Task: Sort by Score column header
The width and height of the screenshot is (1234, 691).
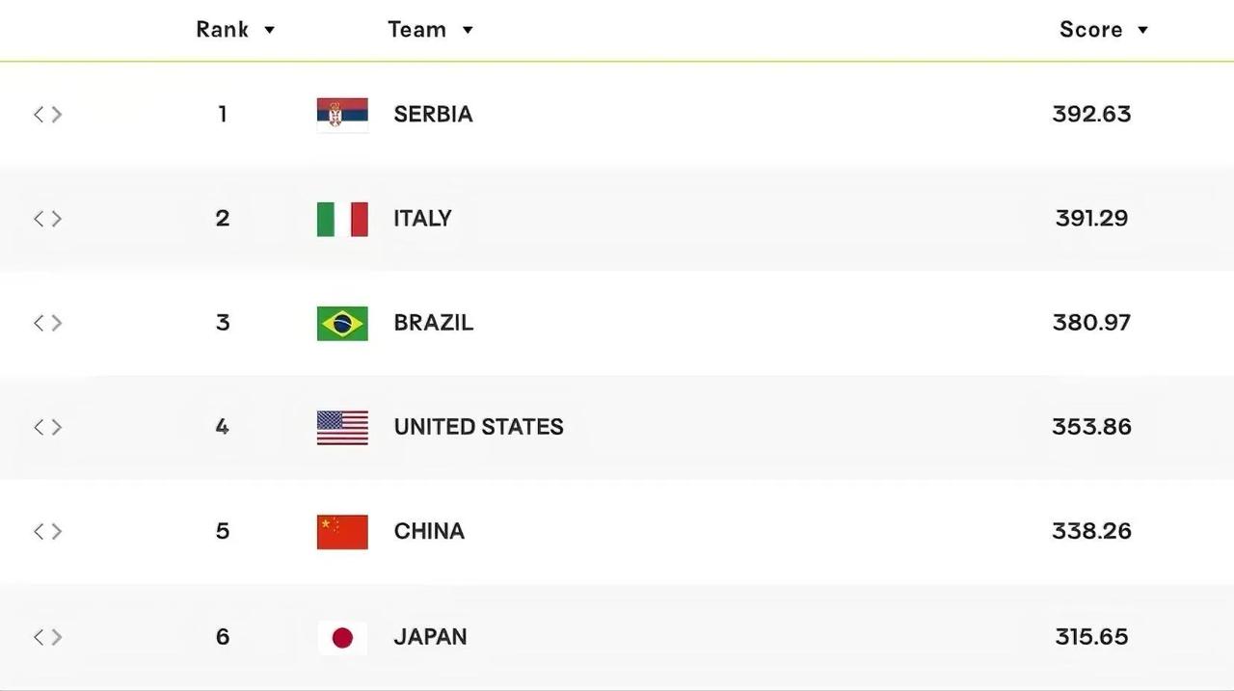Action: [1104, 29]
